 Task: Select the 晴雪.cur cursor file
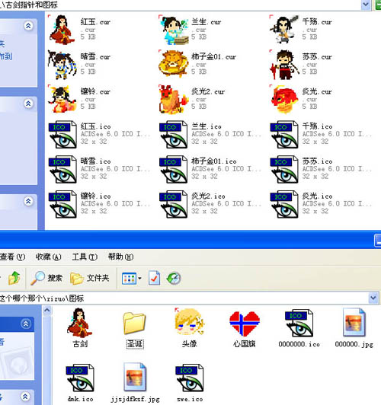(x=79, y=65)
